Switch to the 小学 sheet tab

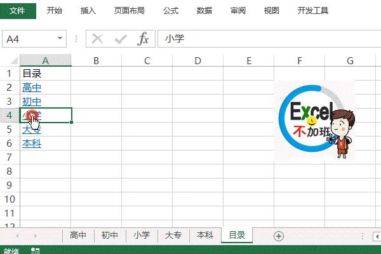pyautogui.click(x=142, y=236)
